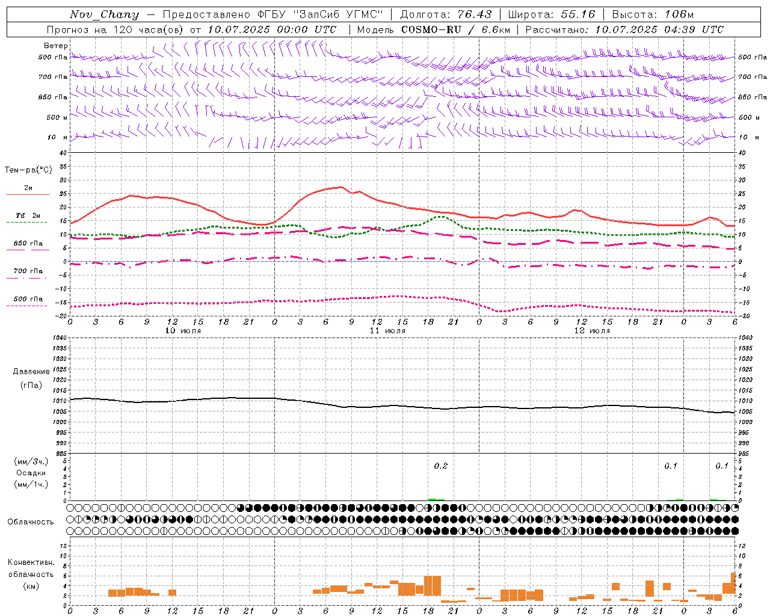Viewport: 770px width, 616px height.
Task: Click the 850 гПа temperature legend entry
Action: tap(28, 243)
